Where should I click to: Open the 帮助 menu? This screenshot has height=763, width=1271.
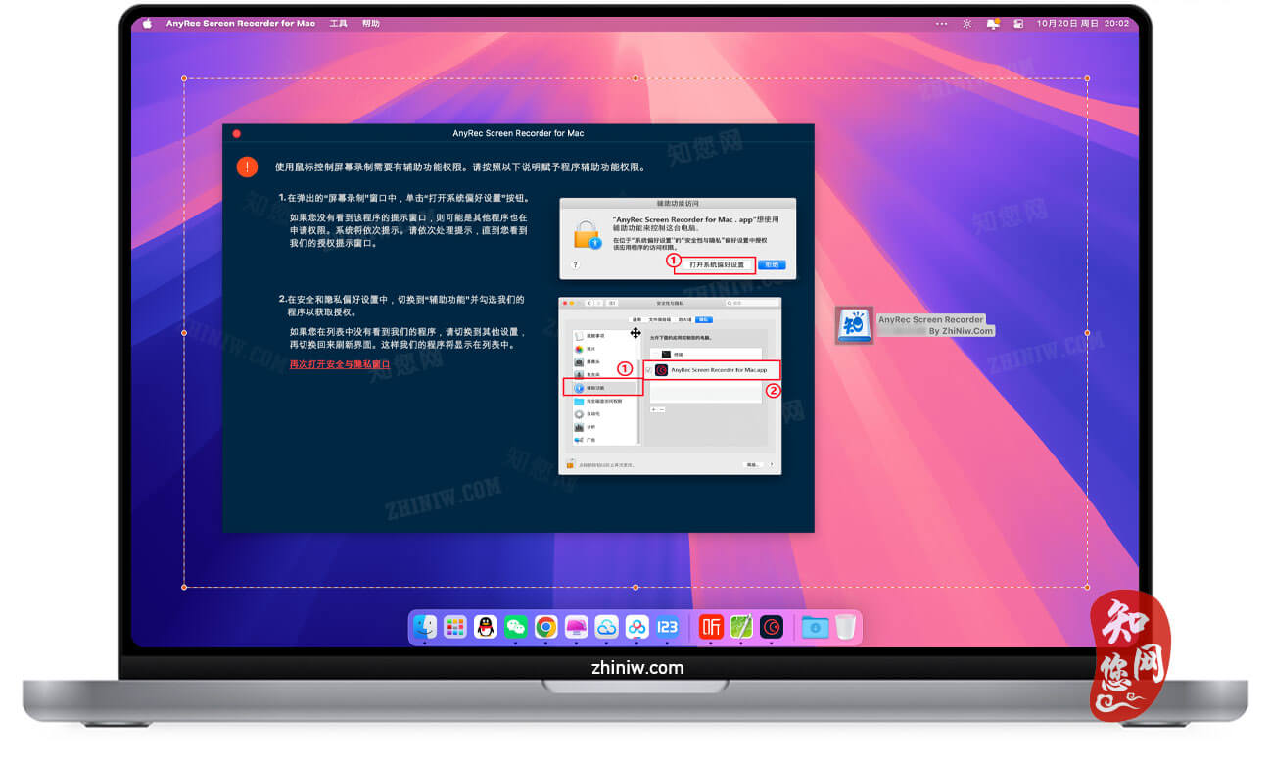click(x=370, y=24)
